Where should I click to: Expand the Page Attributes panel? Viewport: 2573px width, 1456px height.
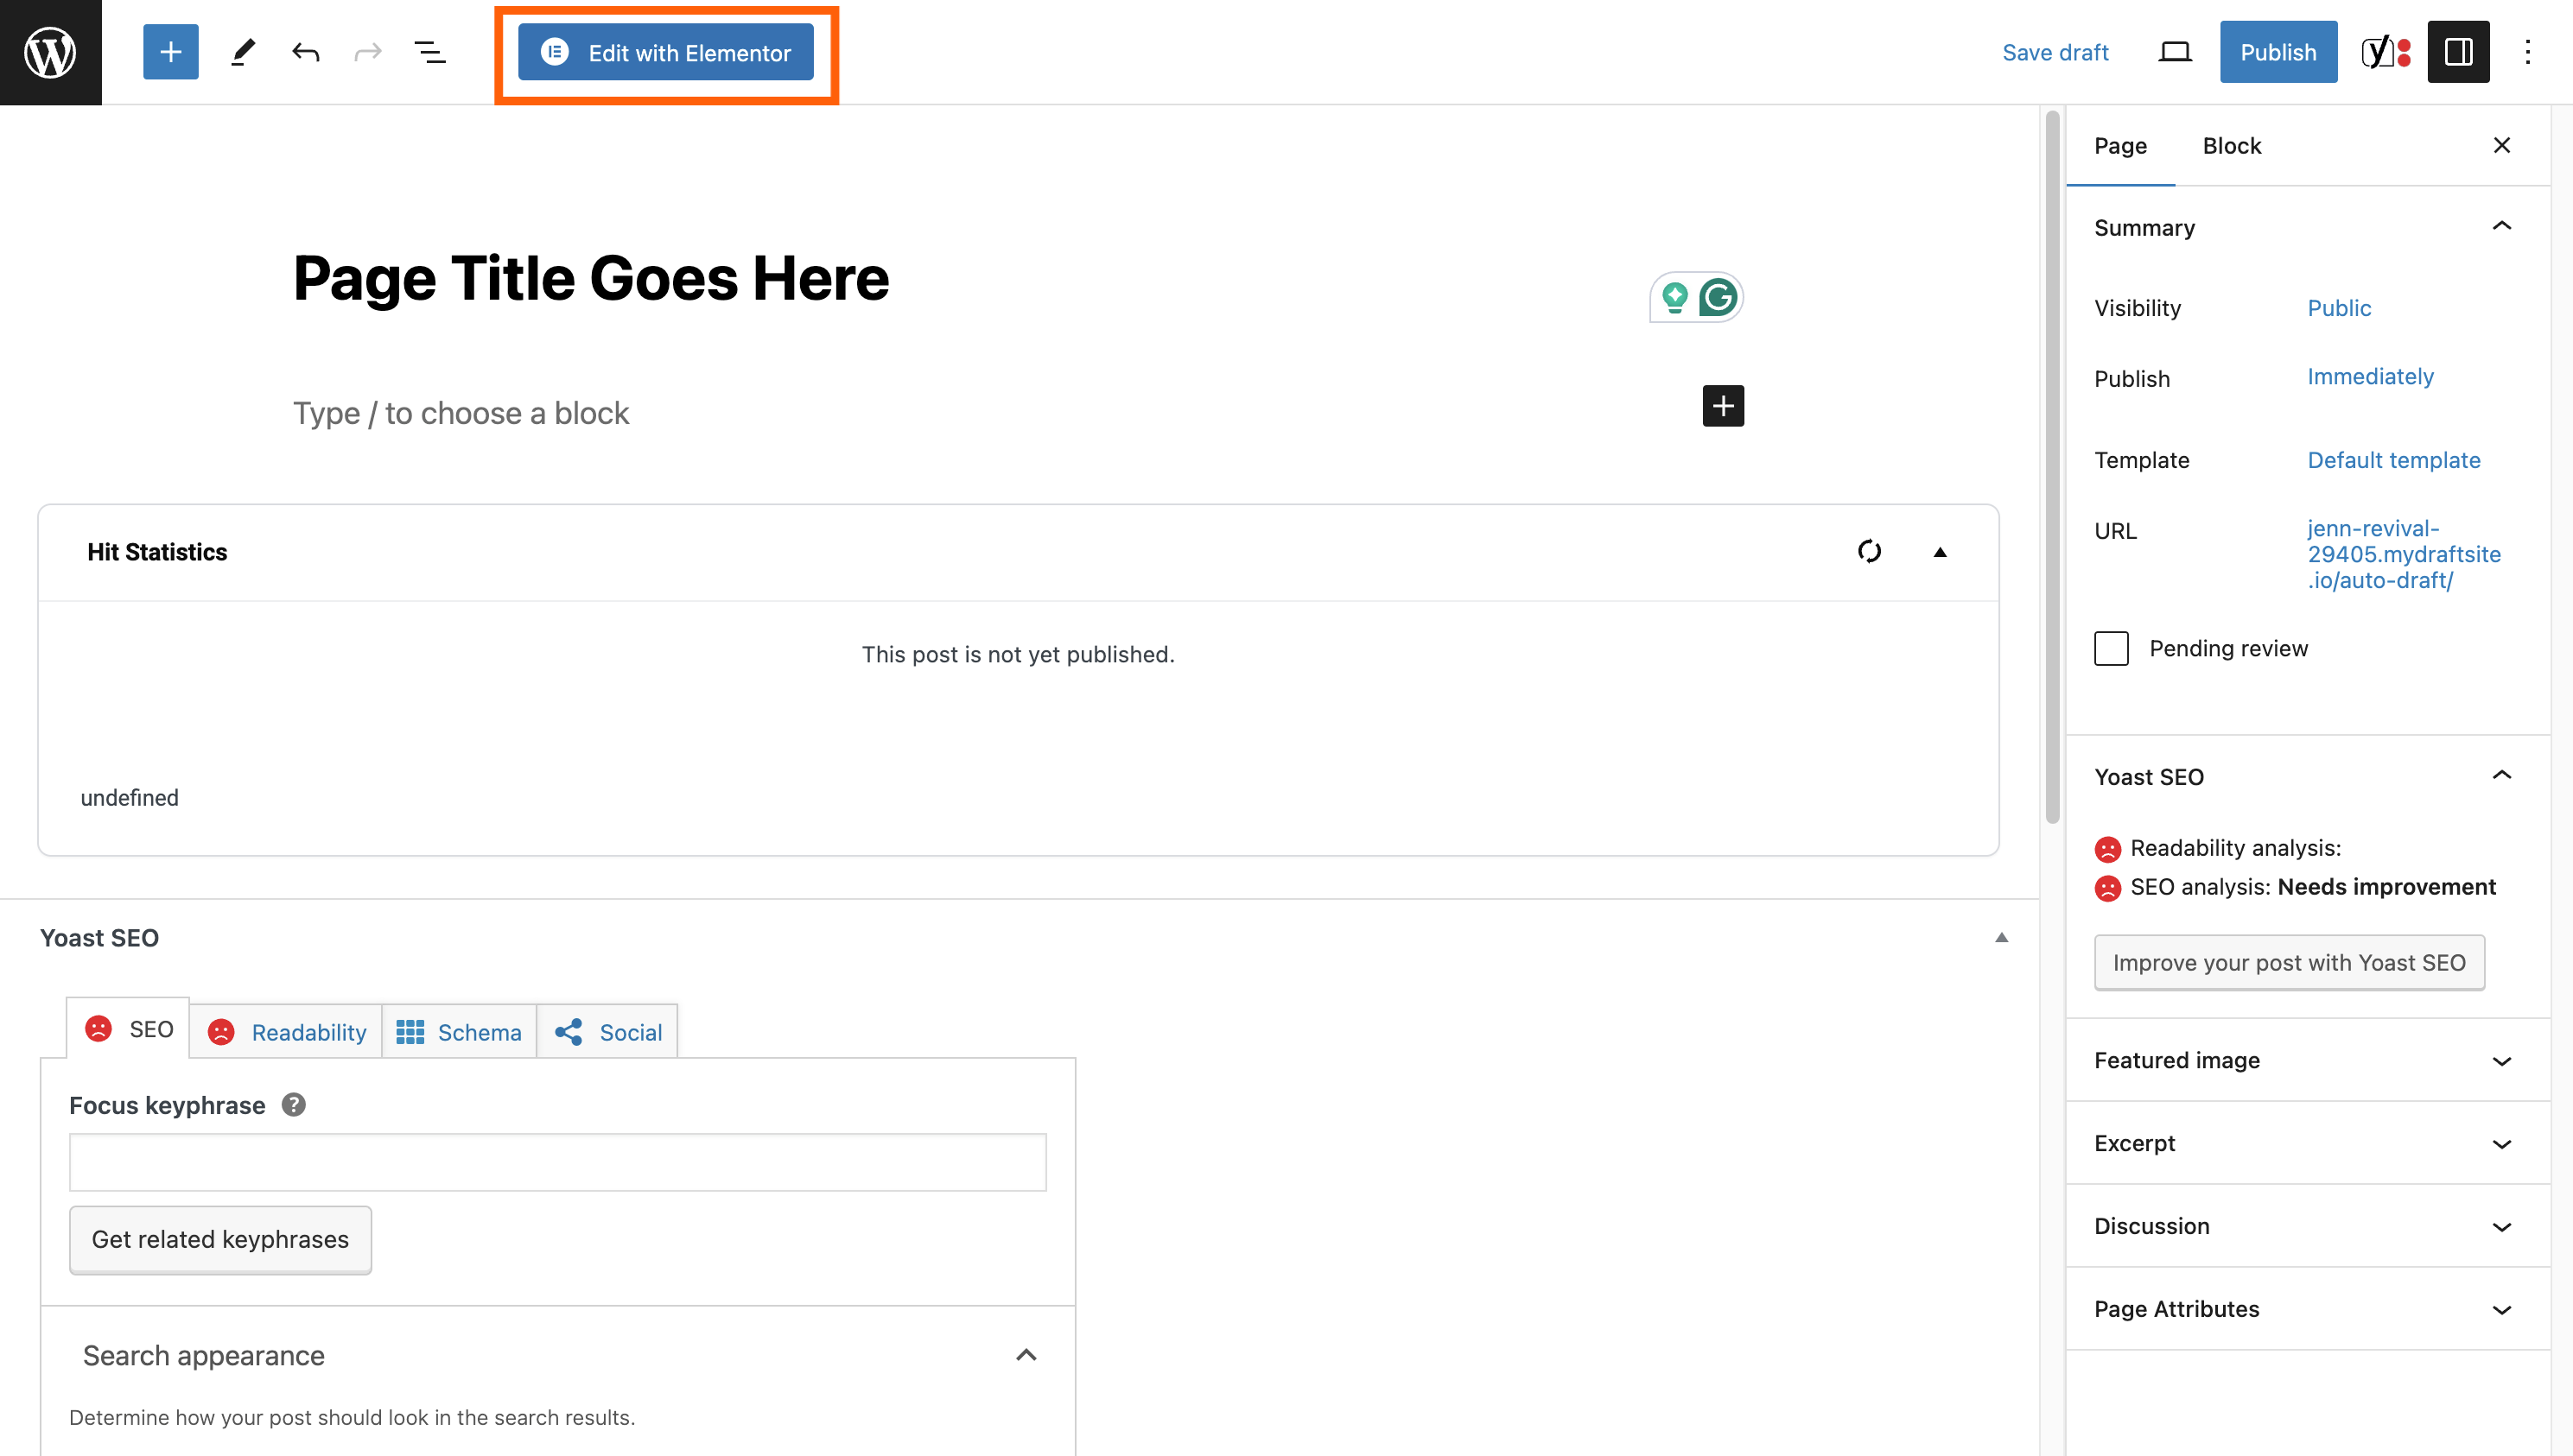[2306, 1309]
